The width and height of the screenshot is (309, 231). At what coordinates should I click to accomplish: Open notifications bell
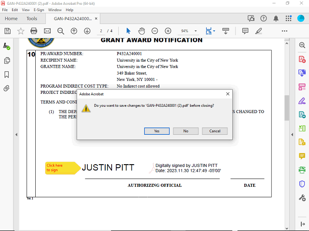276,18
